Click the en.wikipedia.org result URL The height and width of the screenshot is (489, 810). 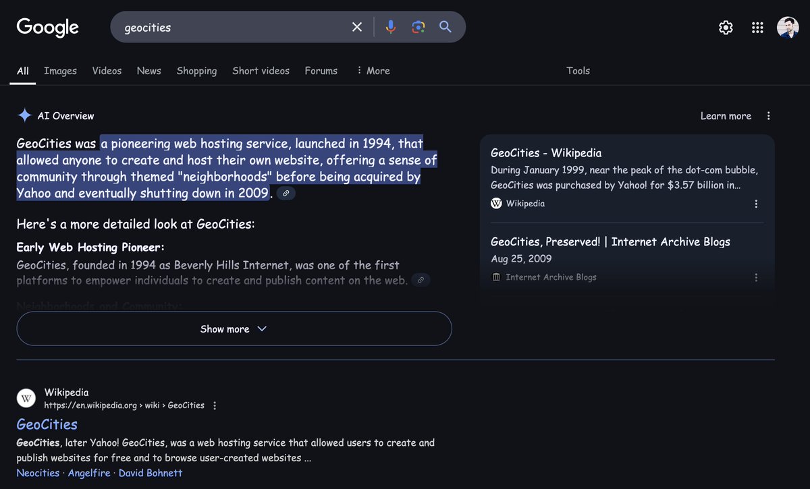[x=124, y=405]
